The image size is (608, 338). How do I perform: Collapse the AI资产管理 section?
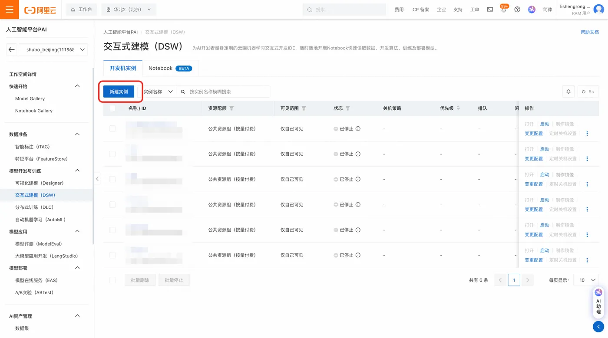point(77,316)
